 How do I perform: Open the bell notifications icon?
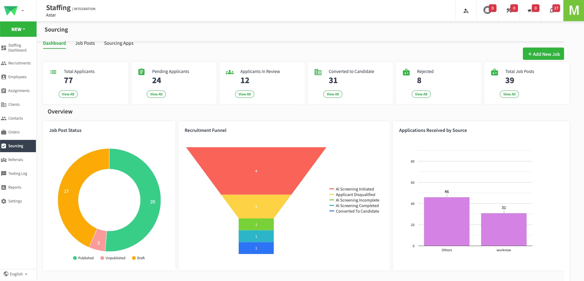(x=552, y=10)
